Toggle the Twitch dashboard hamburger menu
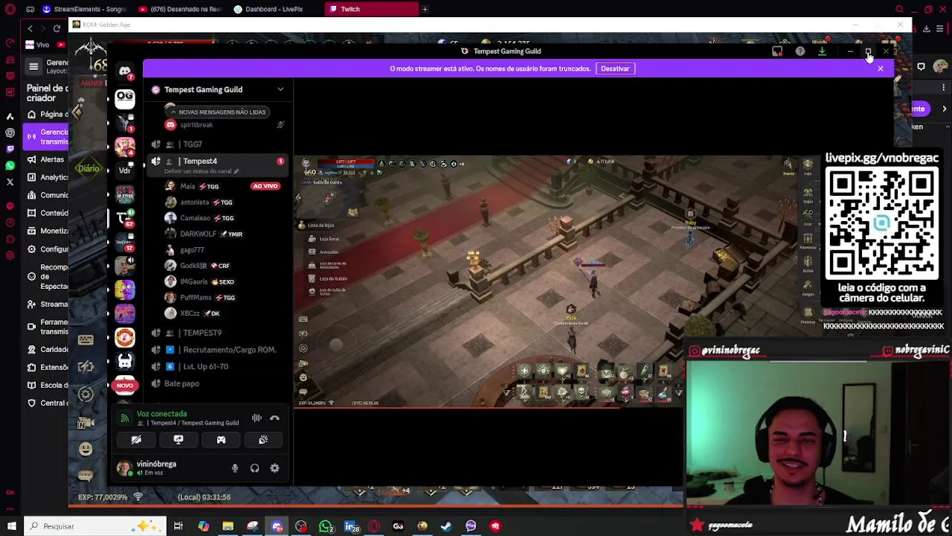 [33, 67]
